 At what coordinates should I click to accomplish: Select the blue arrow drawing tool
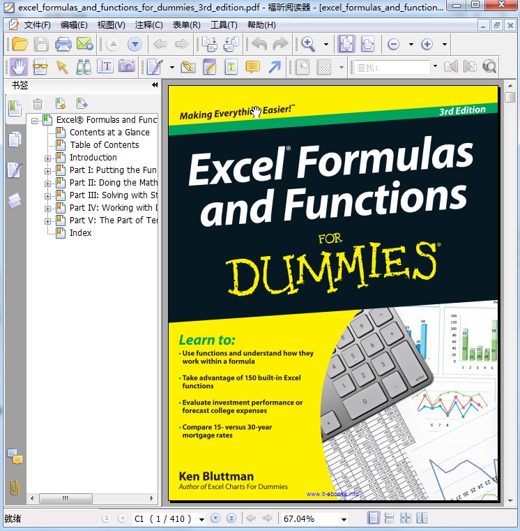pos(275,66)
